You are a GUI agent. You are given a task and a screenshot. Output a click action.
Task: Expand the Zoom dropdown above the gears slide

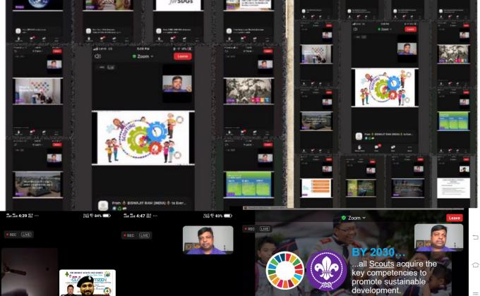(x=143, y=56)
